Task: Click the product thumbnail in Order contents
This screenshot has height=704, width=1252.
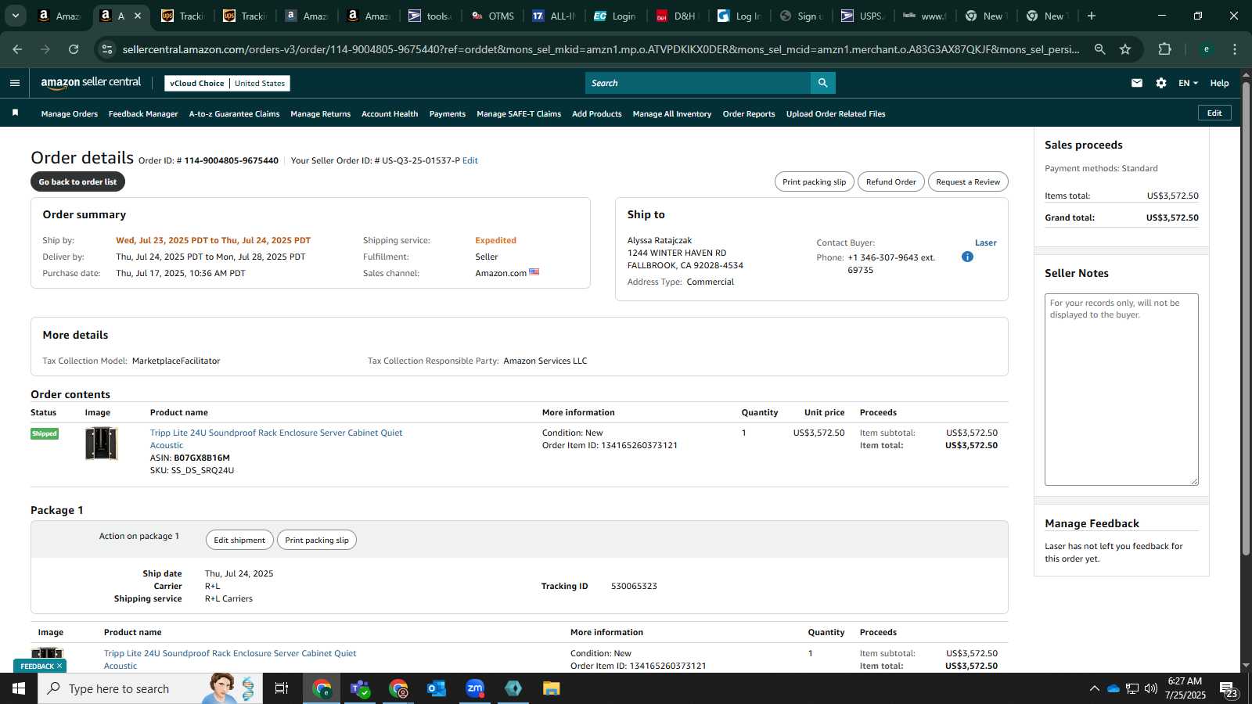Action: click(x=101, y=444)
